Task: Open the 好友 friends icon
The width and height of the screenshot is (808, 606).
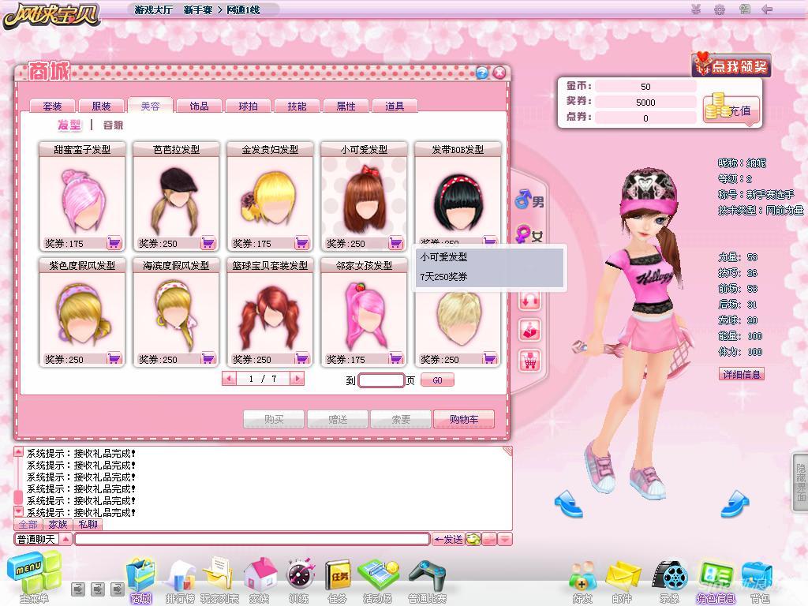Action: 582,581
